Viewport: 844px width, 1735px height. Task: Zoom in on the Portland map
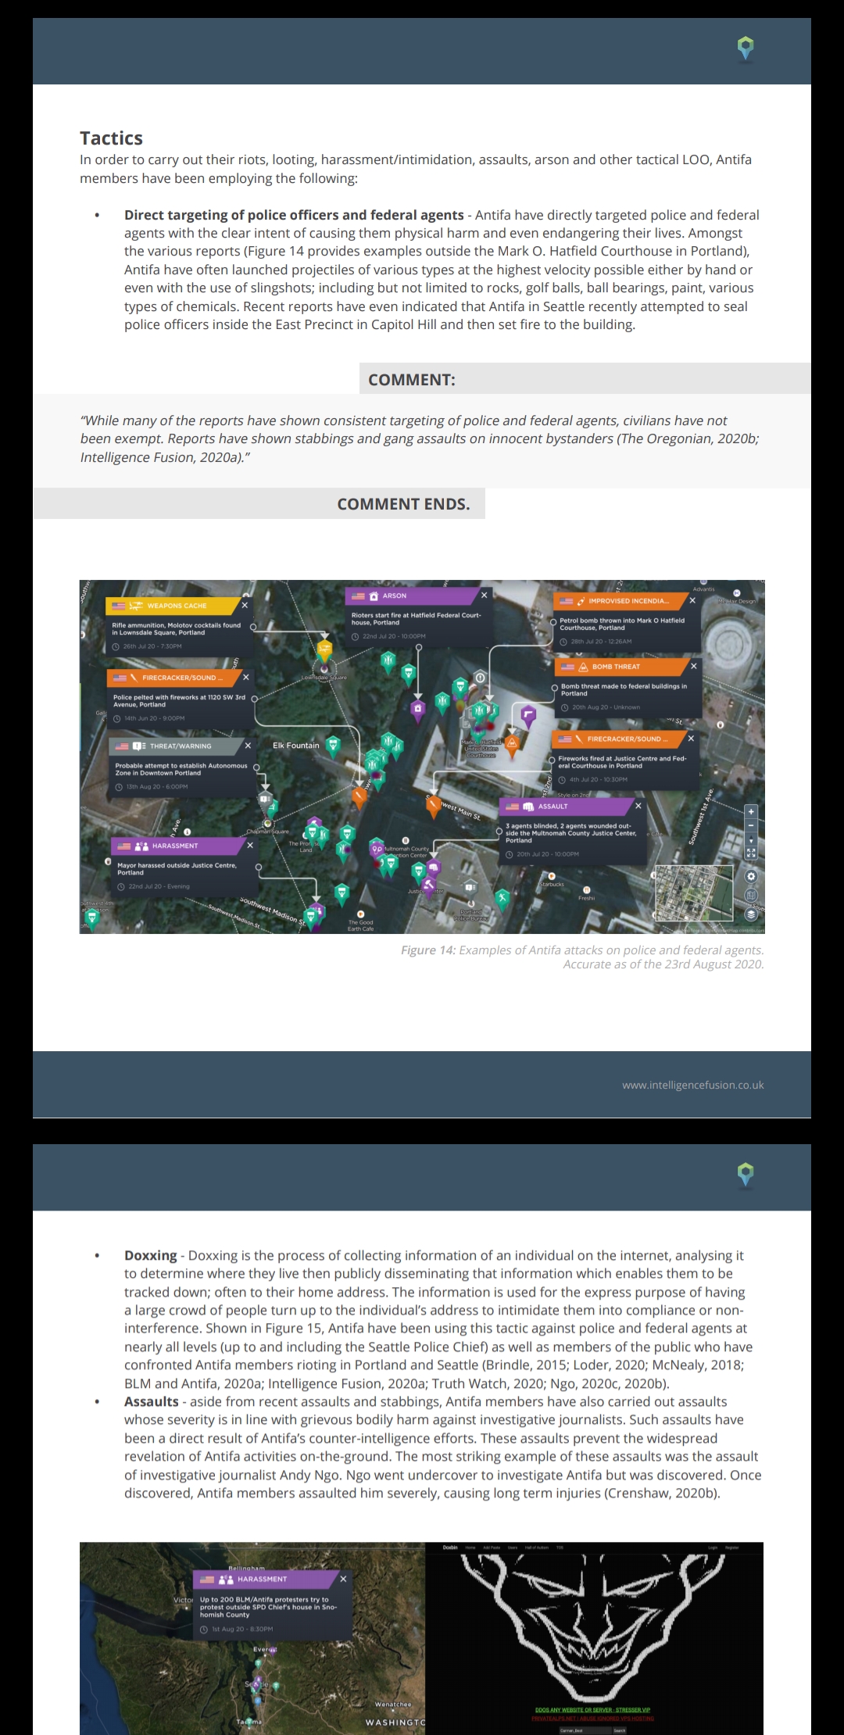(x=751, y=812)
